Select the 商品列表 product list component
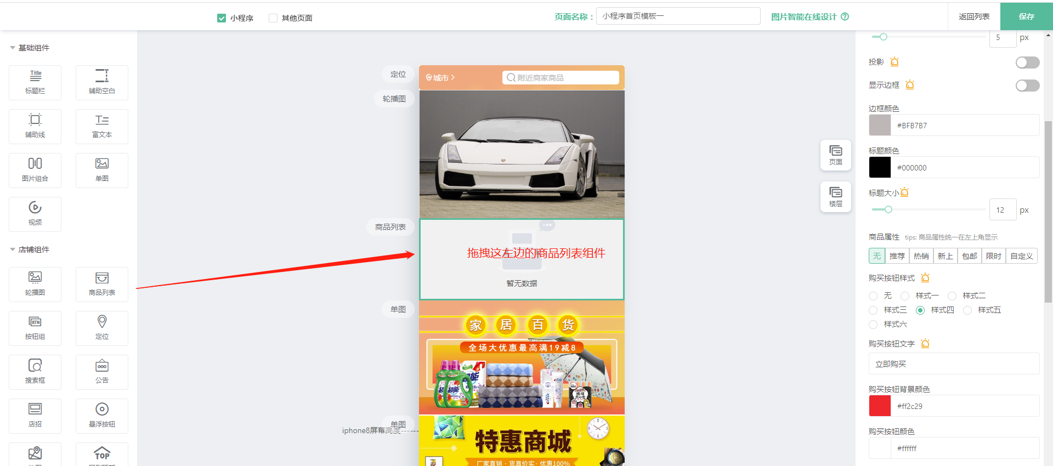 pos(102,284)
